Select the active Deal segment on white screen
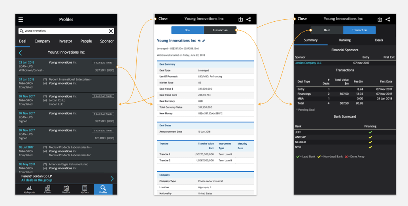This screenshot has width=408, height=206. [187, 30]
